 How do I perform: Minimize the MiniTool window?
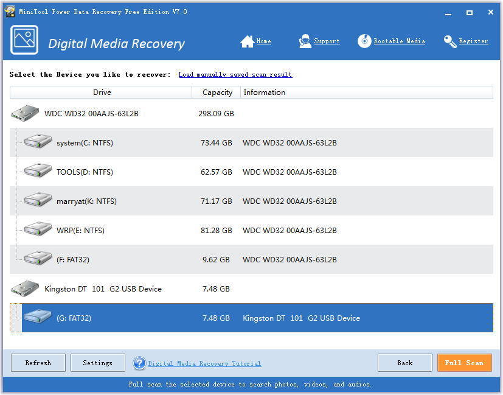coord(448,13)
